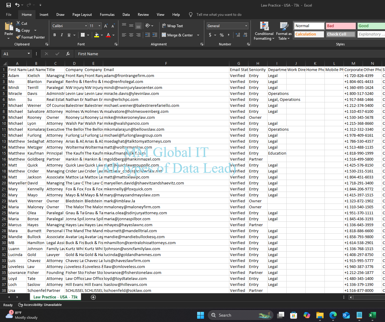Switch to the Review tab
The width and height of the screenshot is (385, 322).
(x=143, y=14)
